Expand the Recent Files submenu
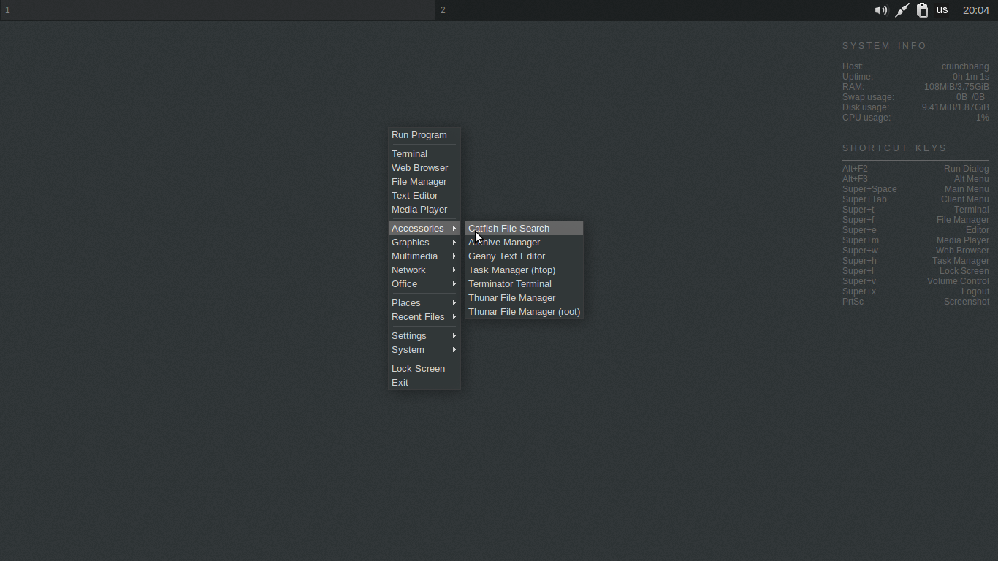Image resolution: width=998 pixels, height=561 pixels. click(x=418, y=316)
